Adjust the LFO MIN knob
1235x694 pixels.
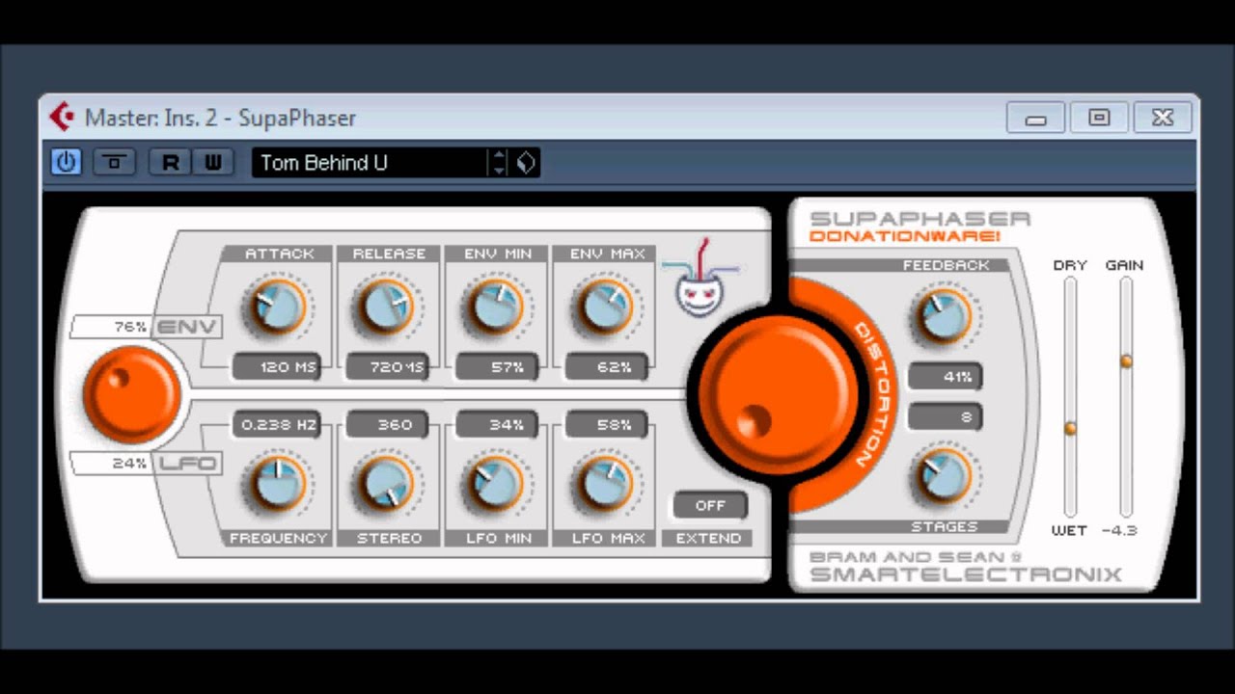tap(497, 482)
